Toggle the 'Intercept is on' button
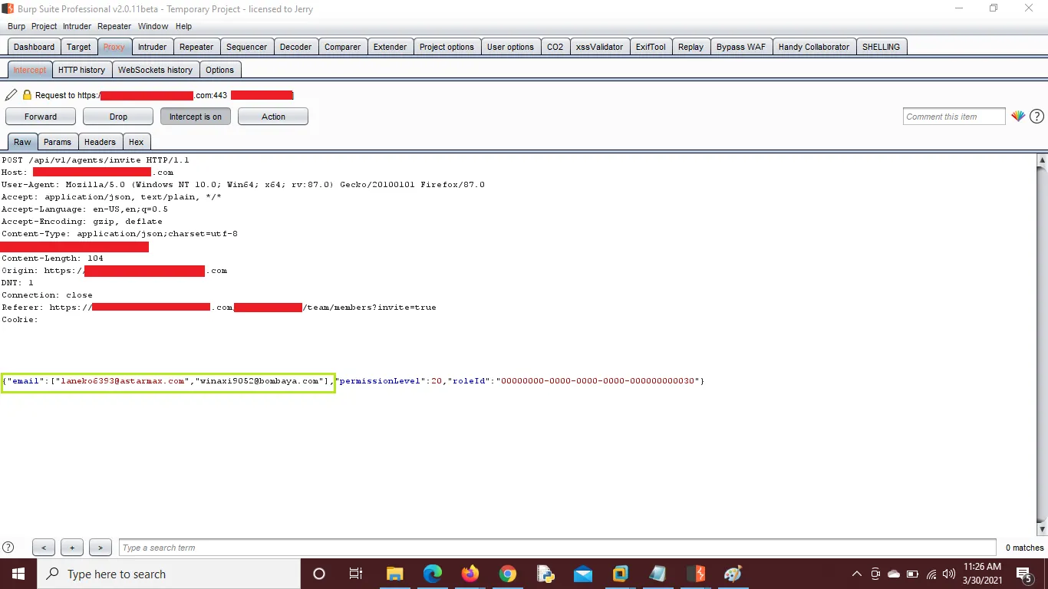This screenshot has height=589, width=1048. click(x=195, y=117)
